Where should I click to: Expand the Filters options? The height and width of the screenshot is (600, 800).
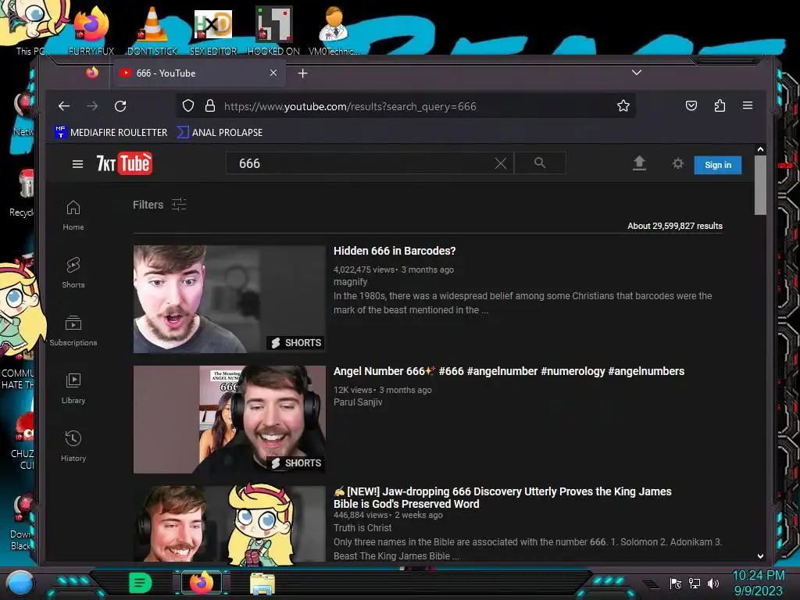coord(159,205)
